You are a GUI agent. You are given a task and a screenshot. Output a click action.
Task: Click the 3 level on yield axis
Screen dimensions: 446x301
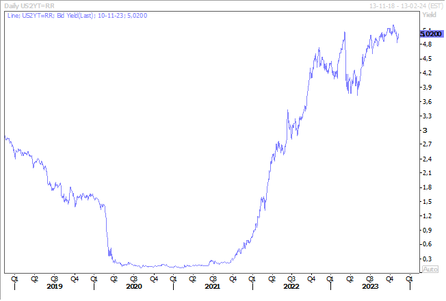425,130
